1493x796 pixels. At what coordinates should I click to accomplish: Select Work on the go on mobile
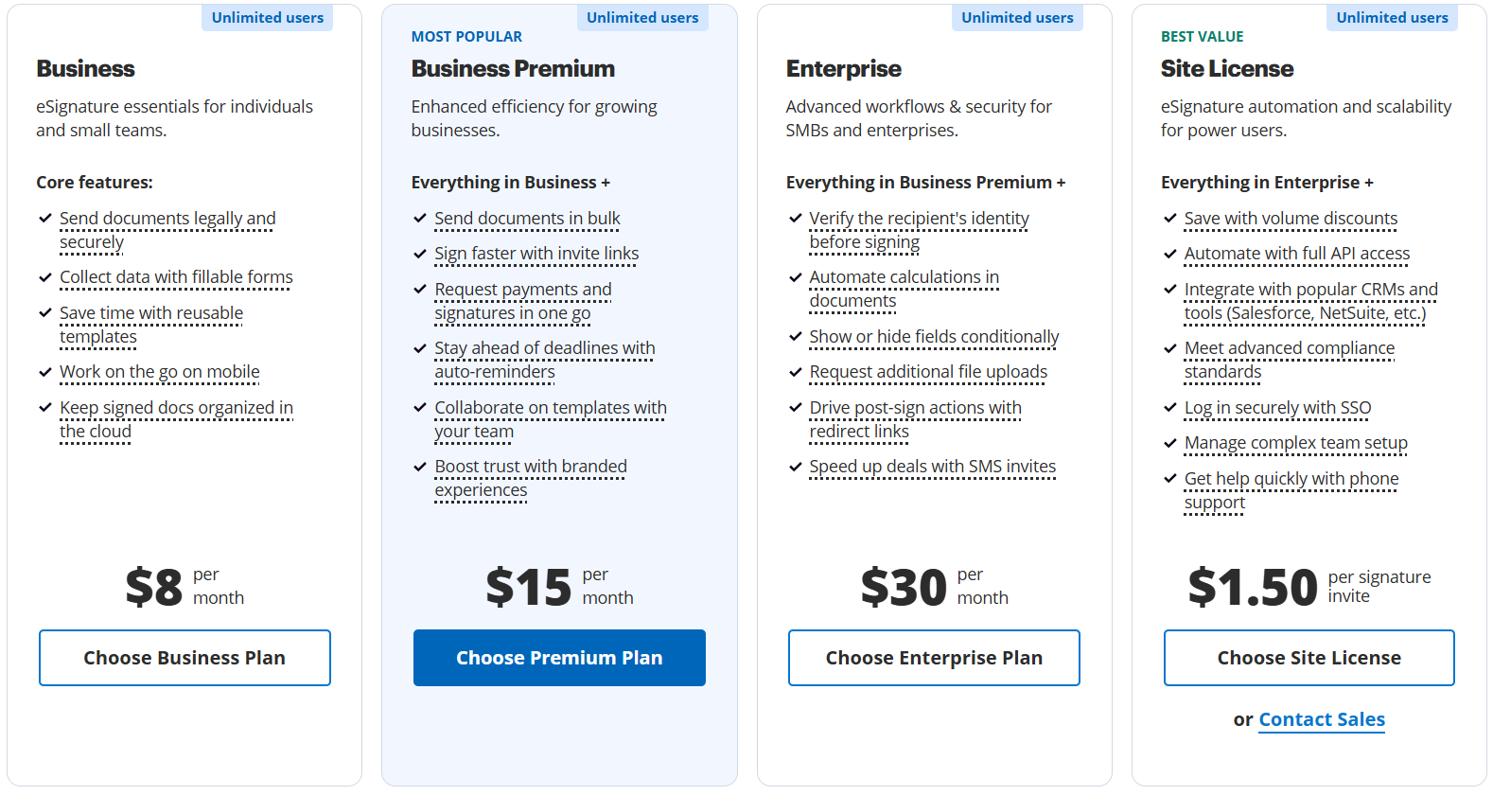pyautogui.click(x=159, y=372)
